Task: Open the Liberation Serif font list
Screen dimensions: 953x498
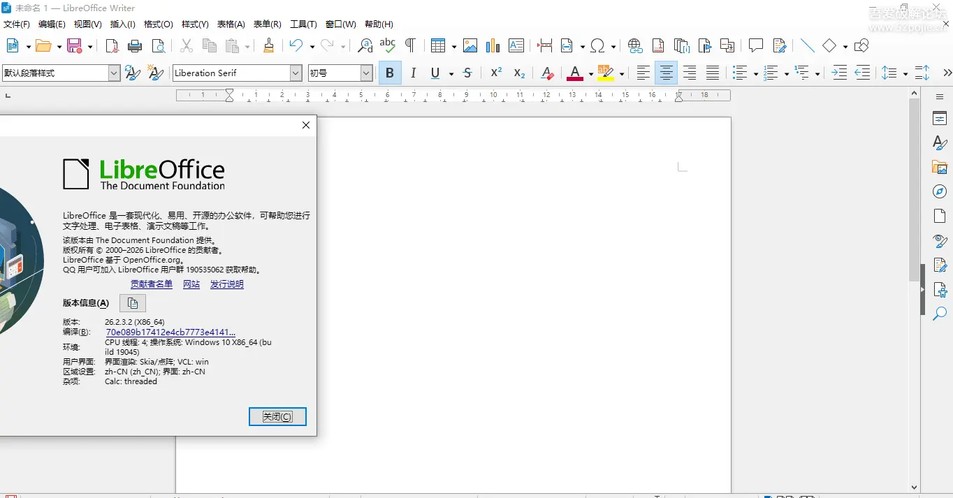Action: 296,73
